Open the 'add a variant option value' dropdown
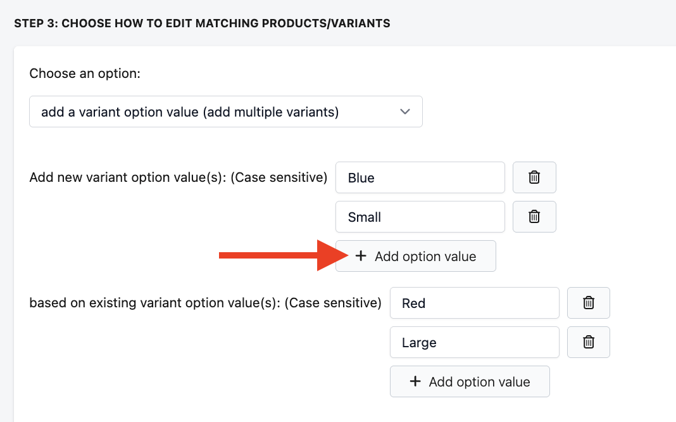This screenshot has width=676, height=422. [225, 112]
